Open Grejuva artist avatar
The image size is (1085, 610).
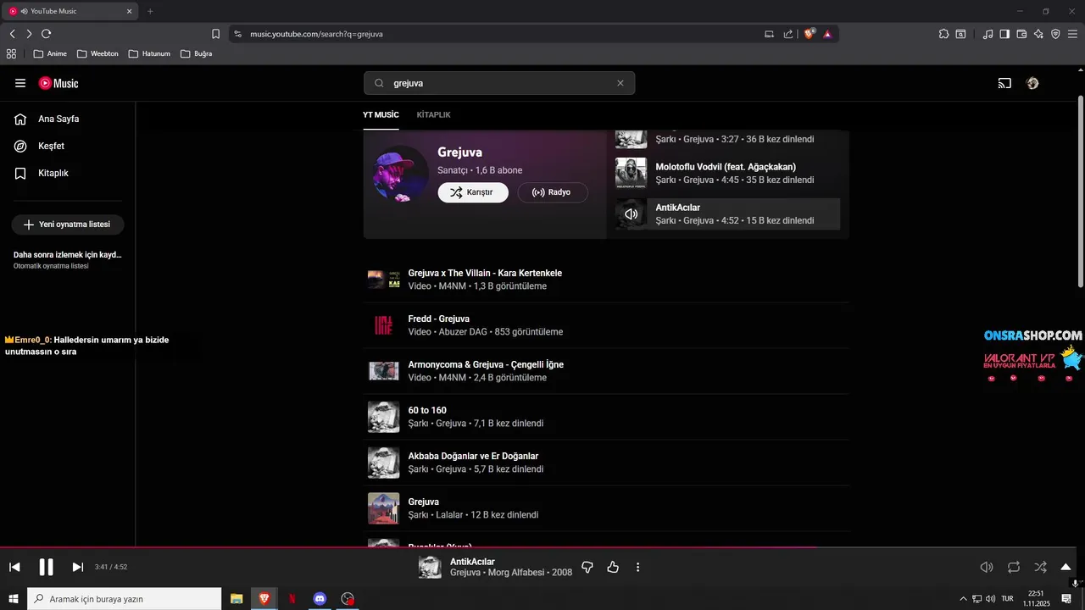coord(400,173)
